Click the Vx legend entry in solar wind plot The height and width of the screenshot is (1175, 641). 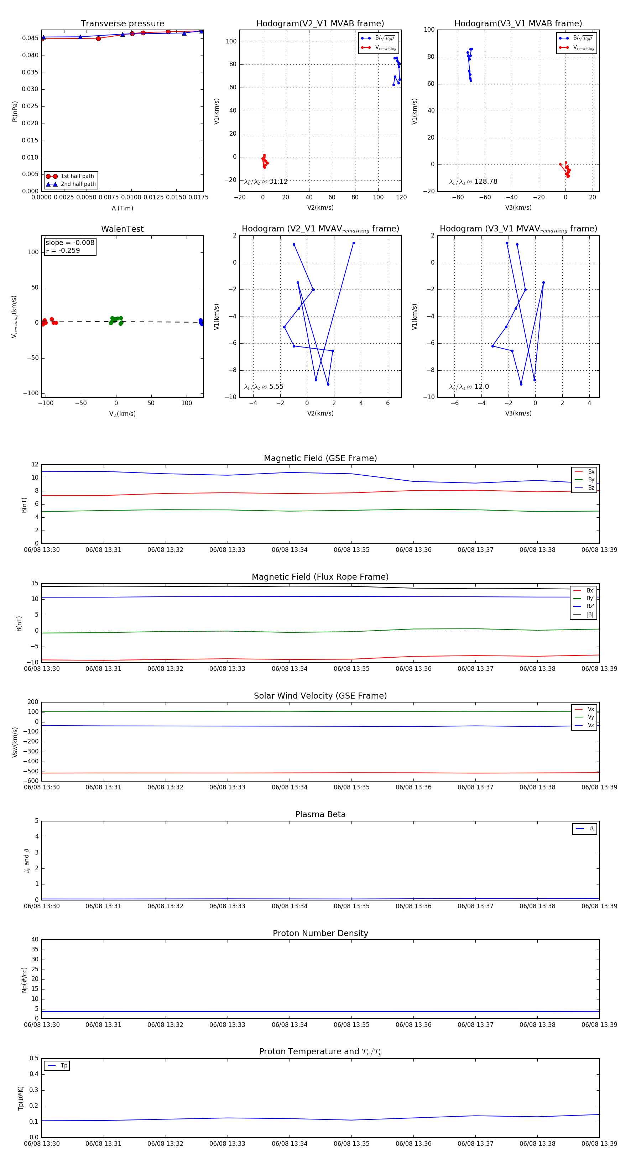point(585,709)
